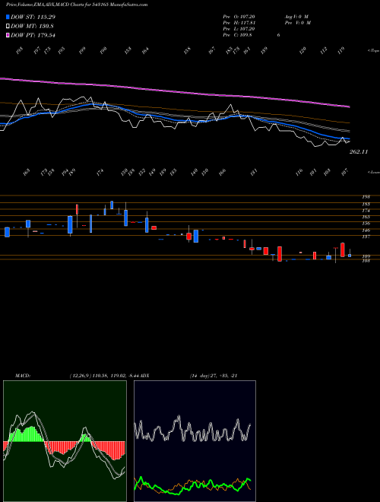380x502 pixels.
Task: Click the 'Pre H: 117.81' high value
Action: pos(239,23)
